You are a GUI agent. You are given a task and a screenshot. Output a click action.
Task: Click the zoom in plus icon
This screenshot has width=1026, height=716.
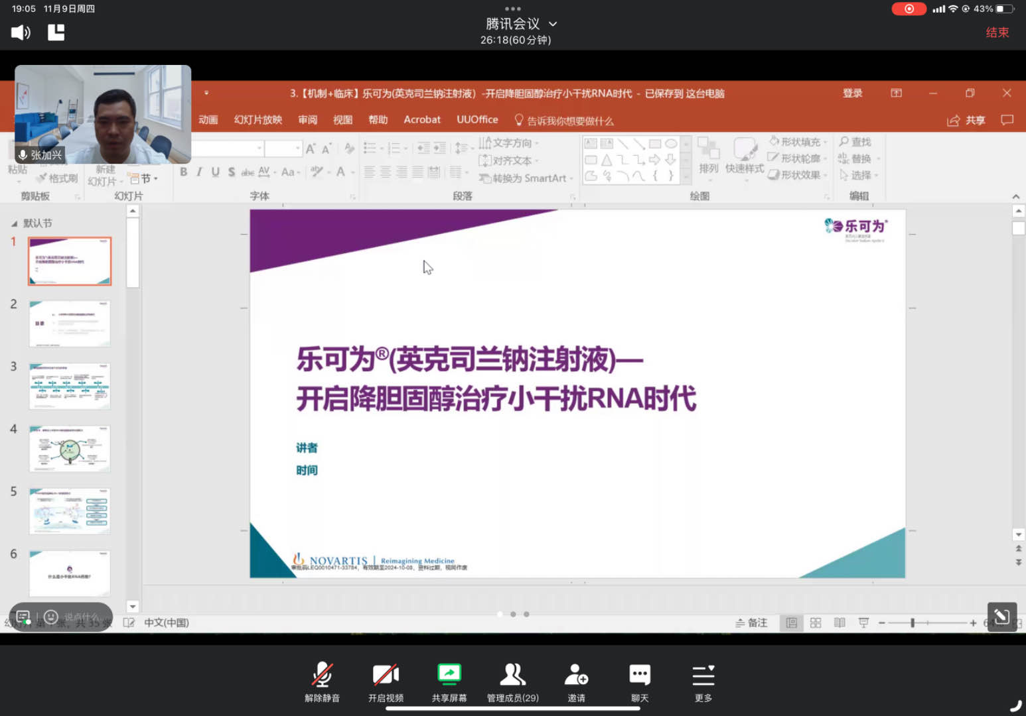973,623
